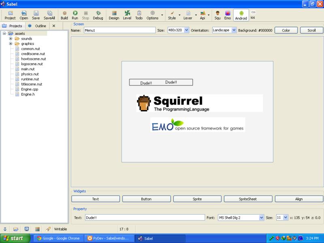Open the Options dropdown arrow
The width and height of the screenshot is (324, 243).
click(x=162, y=15)
